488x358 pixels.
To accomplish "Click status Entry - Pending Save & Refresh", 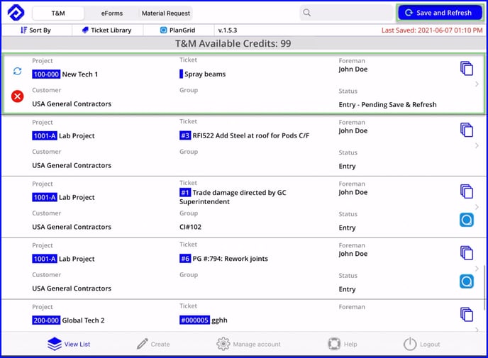I will pyautogui.click(x=387, y=104).
